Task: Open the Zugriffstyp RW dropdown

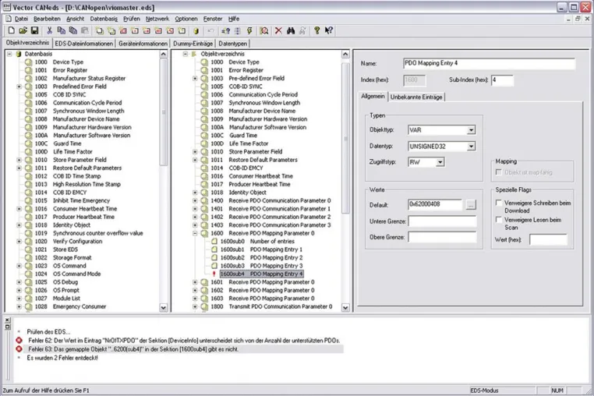Action: 440,162
